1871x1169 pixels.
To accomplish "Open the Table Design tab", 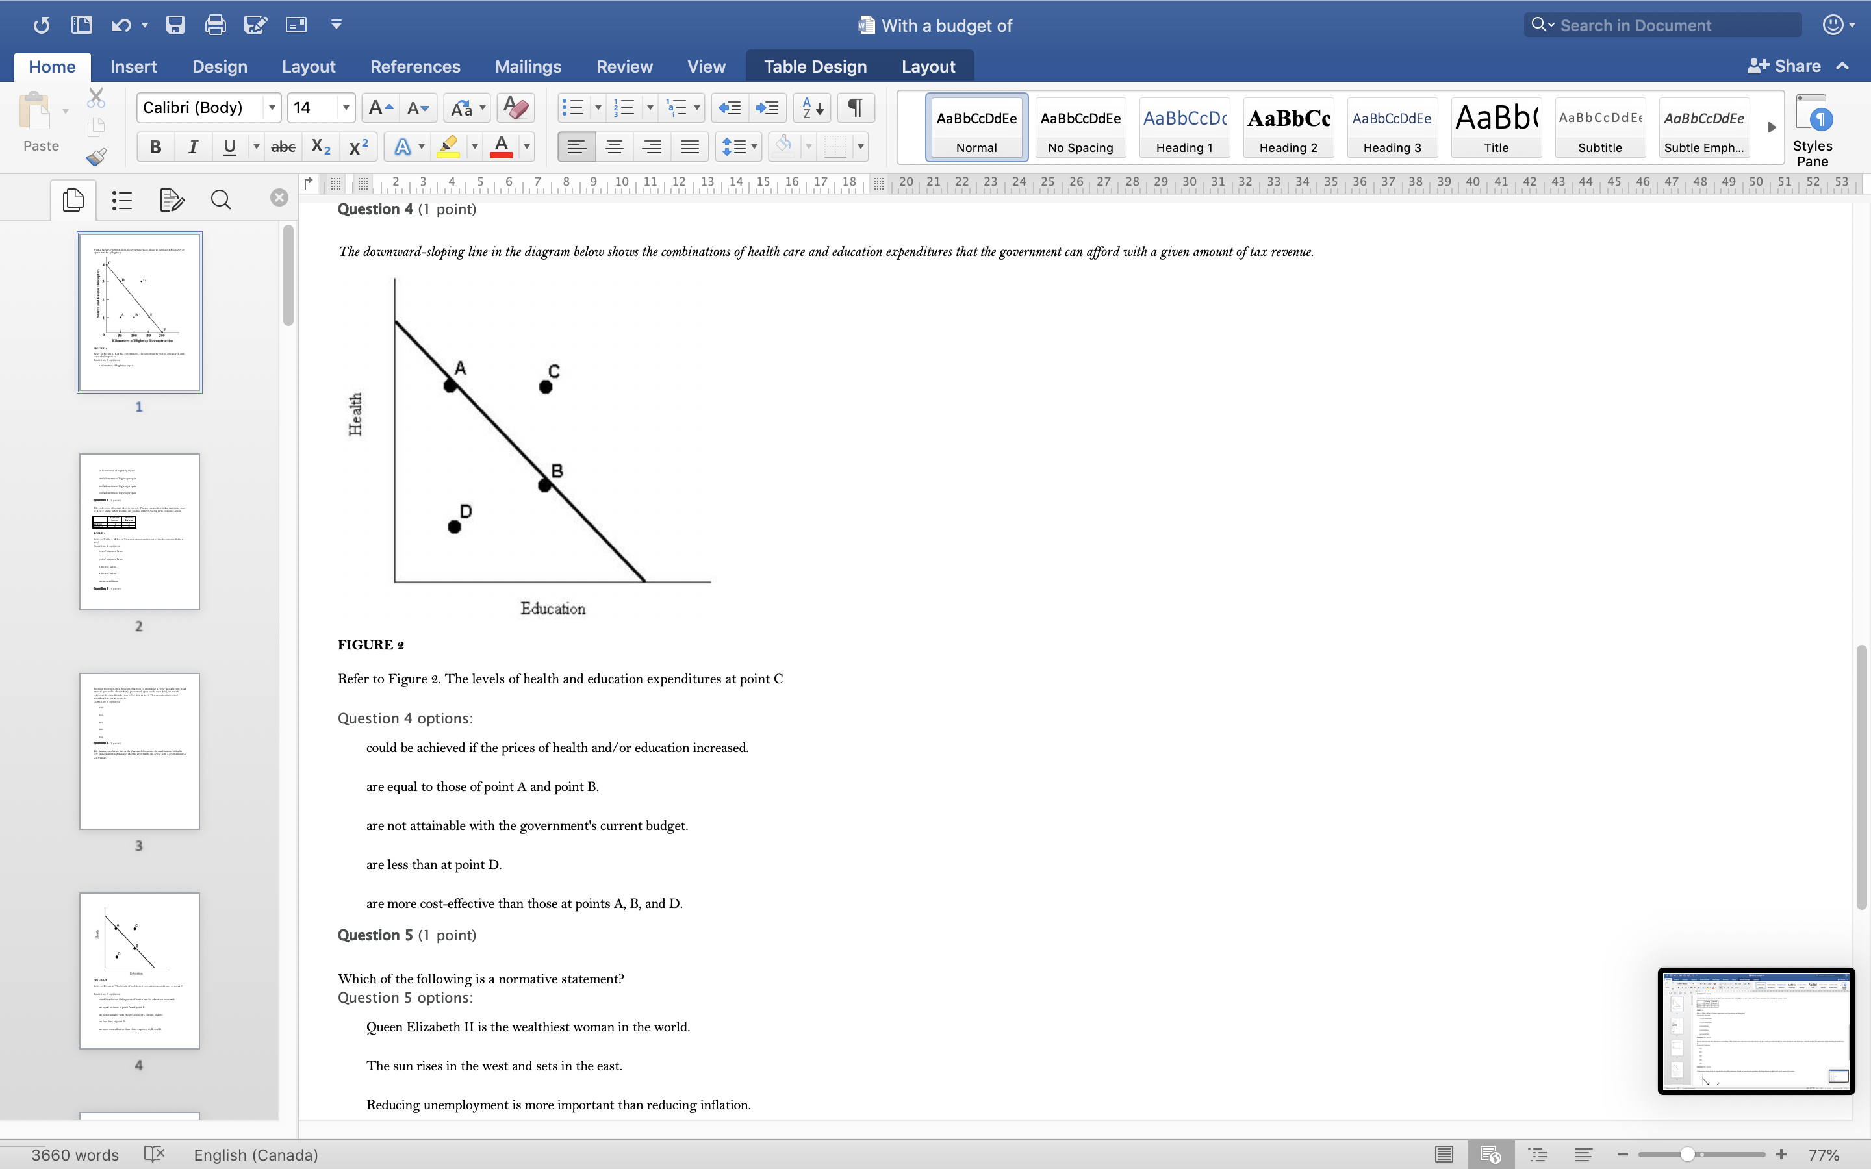I will [x=815, y=66].
